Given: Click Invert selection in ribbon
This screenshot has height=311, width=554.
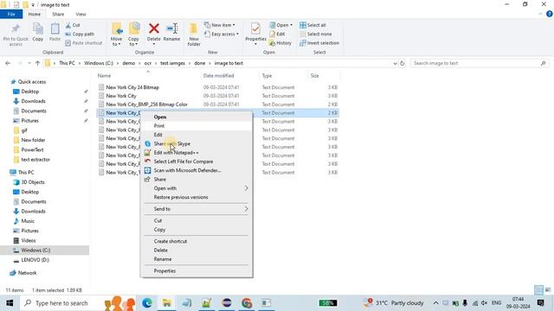Looking at the screenshot, I should coord(319,42).
